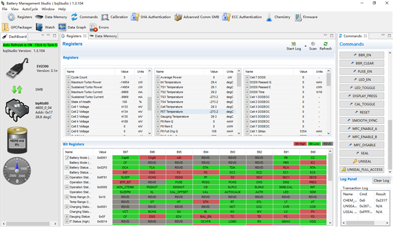Click the bq40z80 chip image
Screen dimensions: 393x227
pyautogui.click(x=17, y=110)
